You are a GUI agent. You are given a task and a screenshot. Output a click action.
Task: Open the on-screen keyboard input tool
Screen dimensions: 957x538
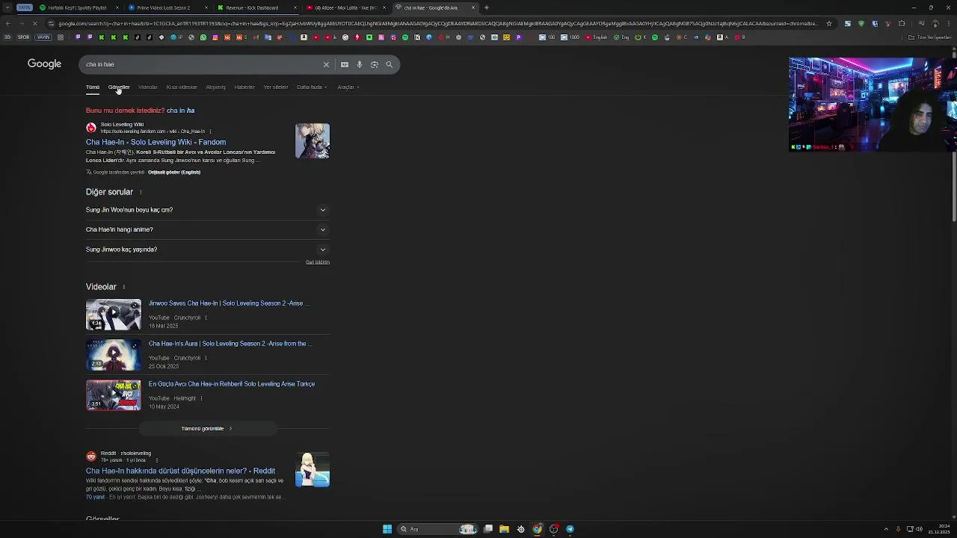click(x=345, y=64)
